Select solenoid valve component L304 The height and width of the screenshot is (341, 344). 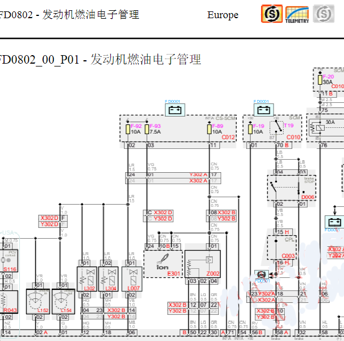pyautogui.click(x=109, y=279)
